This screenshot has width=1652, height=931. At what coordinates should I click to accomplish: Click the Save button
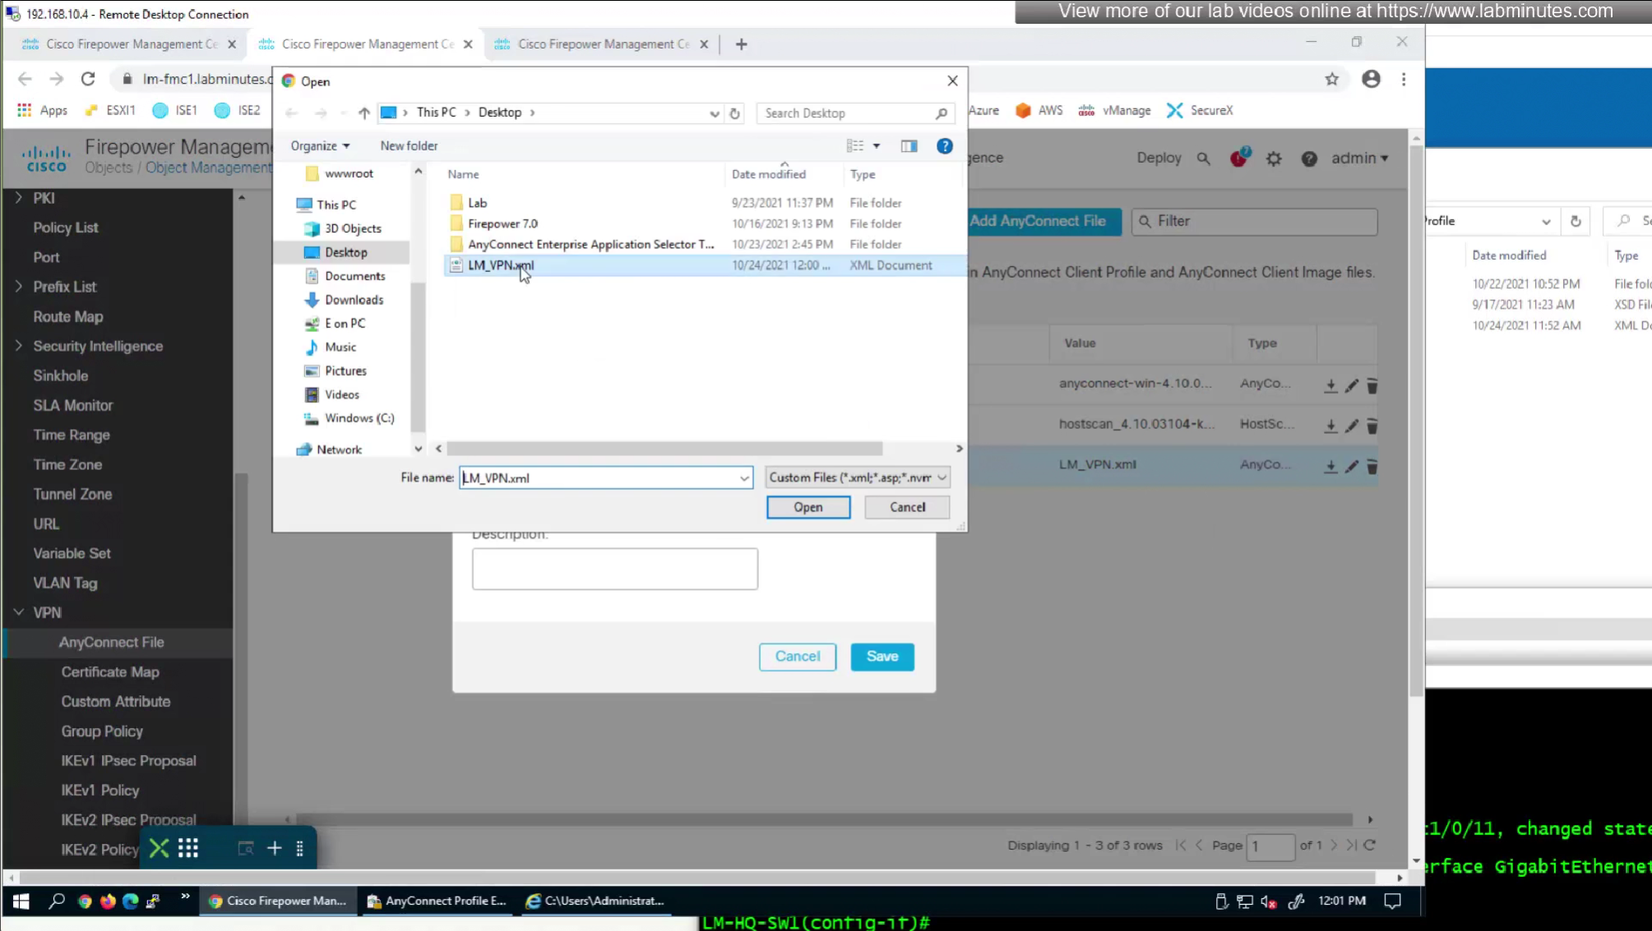pyautogui.click(x=882, y=657)
